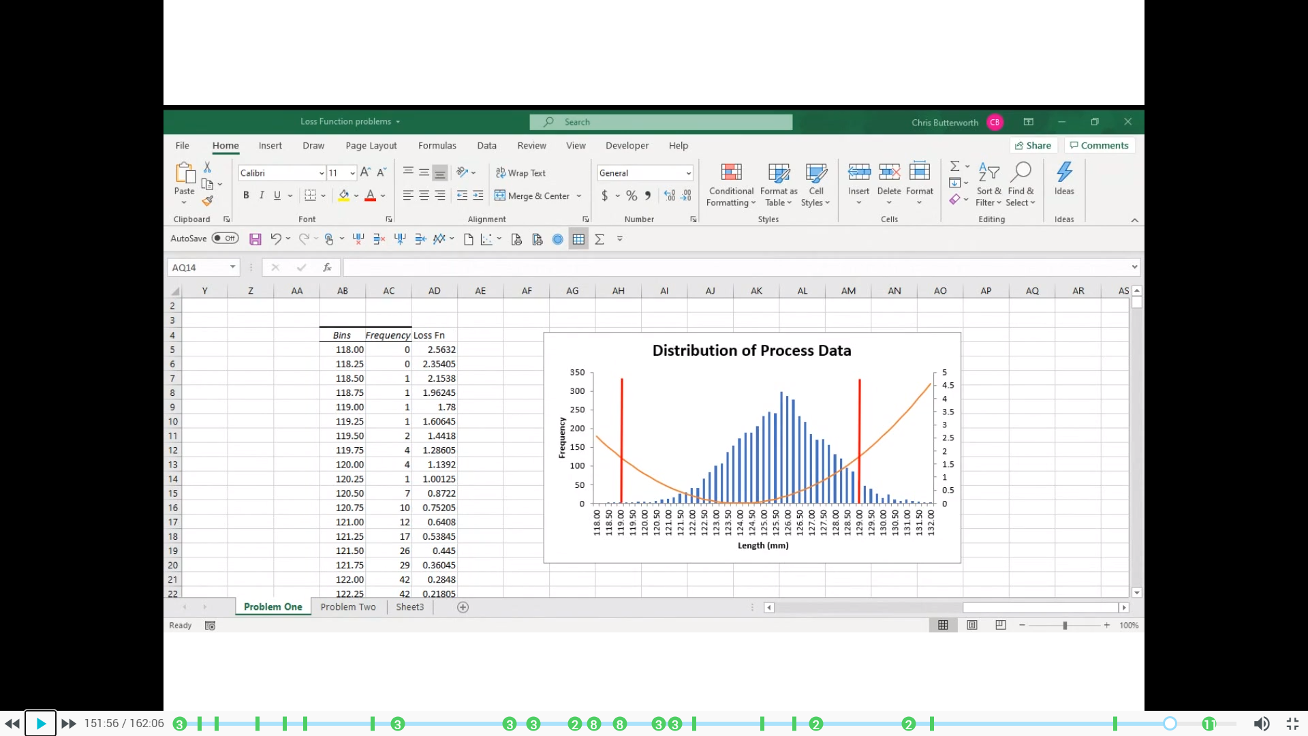Switch to the Insert ribbon tab
1308x736 pixels.
[x=270, y=145]
